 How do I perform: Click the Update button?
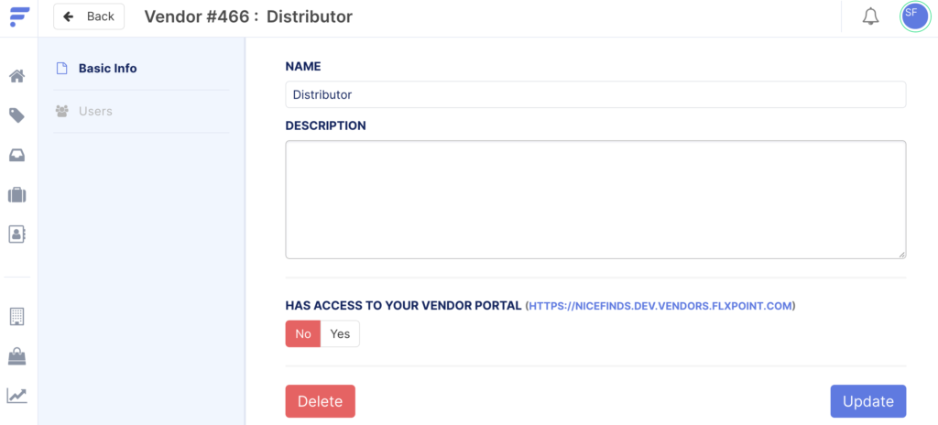click(x=867, y=401)
